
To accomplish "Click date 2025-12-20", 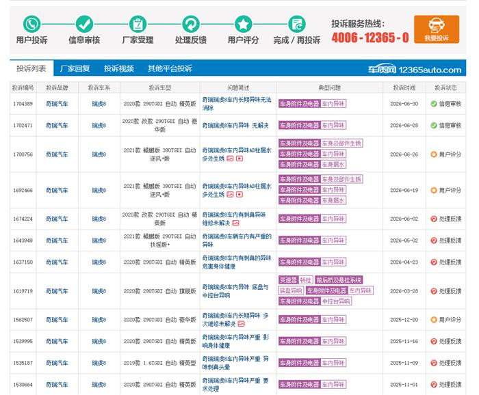I will [x=404, y=320].
